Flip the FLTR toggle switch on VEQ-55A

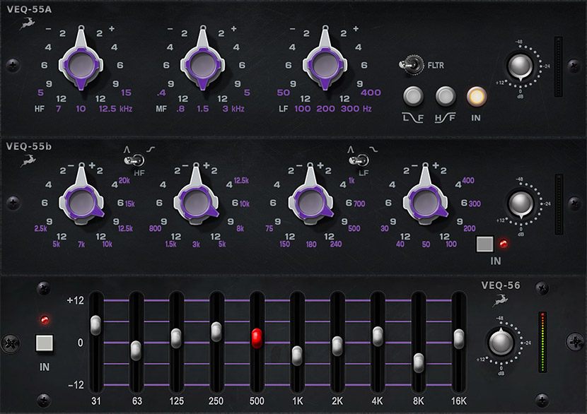[x=411, y=65]
